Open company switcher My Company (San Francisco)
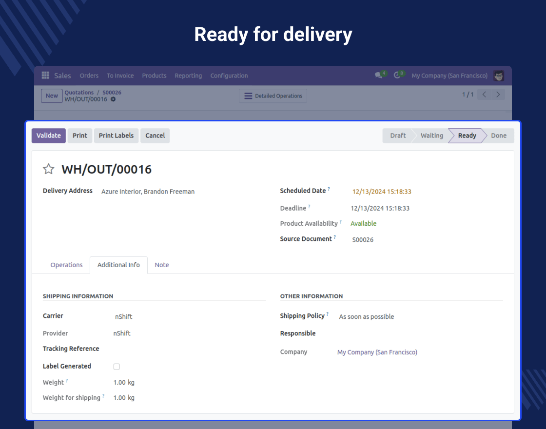 click(x=449, y=76)
